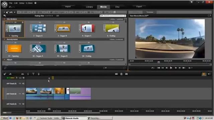Jump to start of preview
Screen dimensions: 214x120
pos(158,68)
